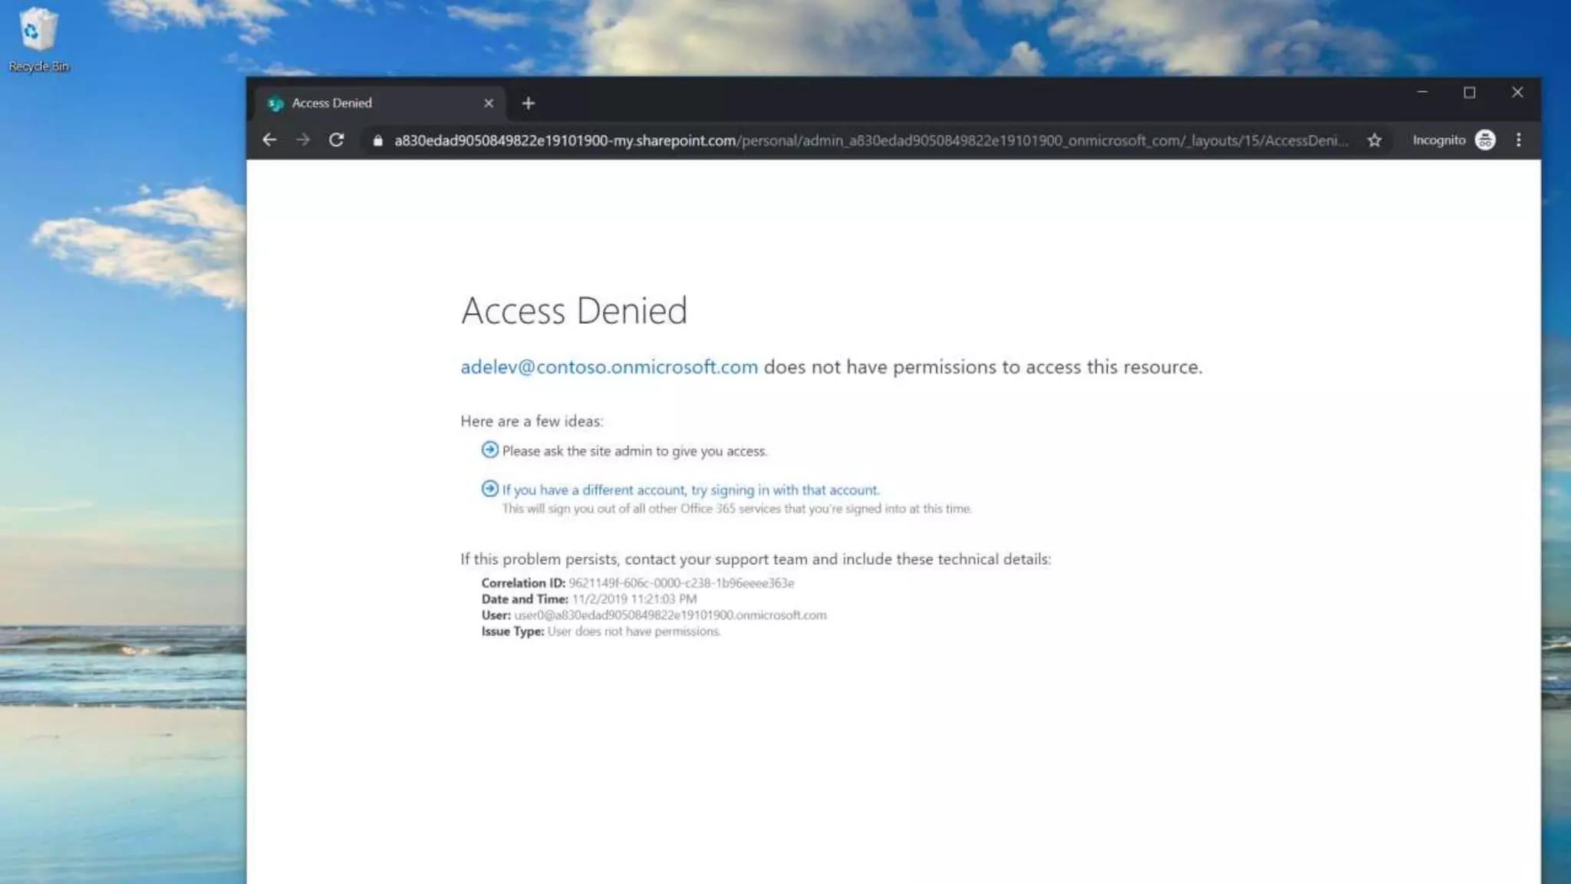Click arrow icon beside different account link

pos(489,489)
